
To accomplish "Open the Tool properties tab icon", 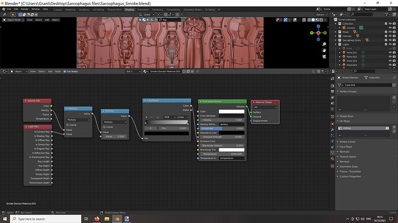I will click(x=332, y=79).
